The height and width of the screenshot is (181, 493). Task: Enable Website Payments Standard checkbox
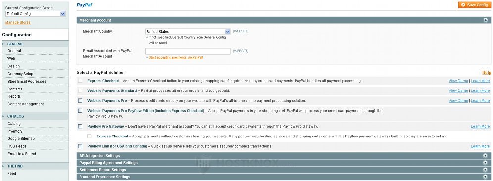(x=80, y=91)
